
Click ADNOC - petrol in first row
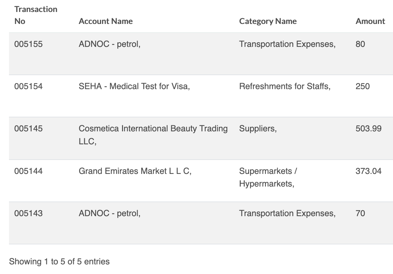coord(109,44)
